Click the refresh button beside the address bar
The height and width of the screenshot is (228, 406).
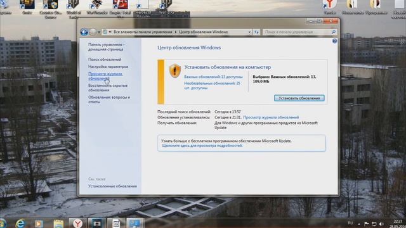click(256, 32)
